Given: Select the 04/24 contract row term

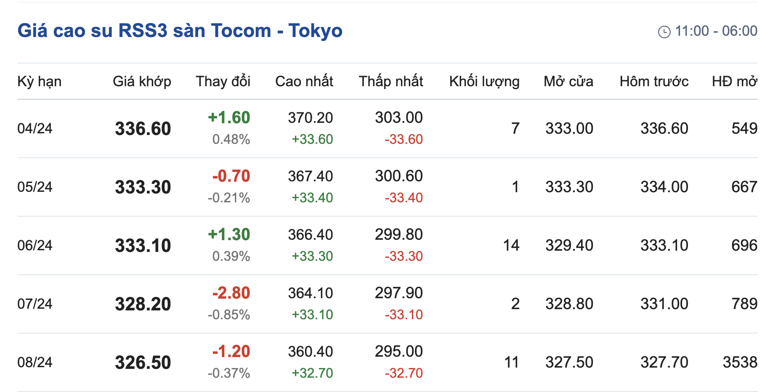Looking at the screenshot, I should tap(35, 128).
